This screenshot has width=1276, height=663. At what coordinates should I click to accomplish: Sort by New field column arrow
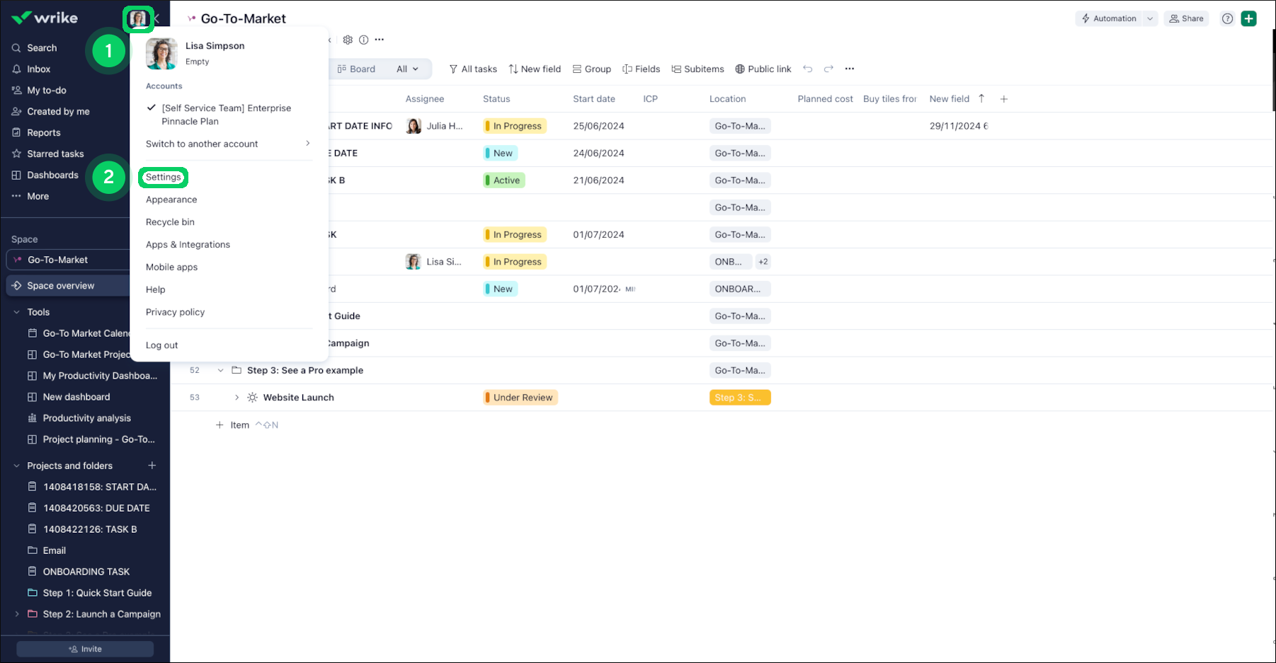981,99
